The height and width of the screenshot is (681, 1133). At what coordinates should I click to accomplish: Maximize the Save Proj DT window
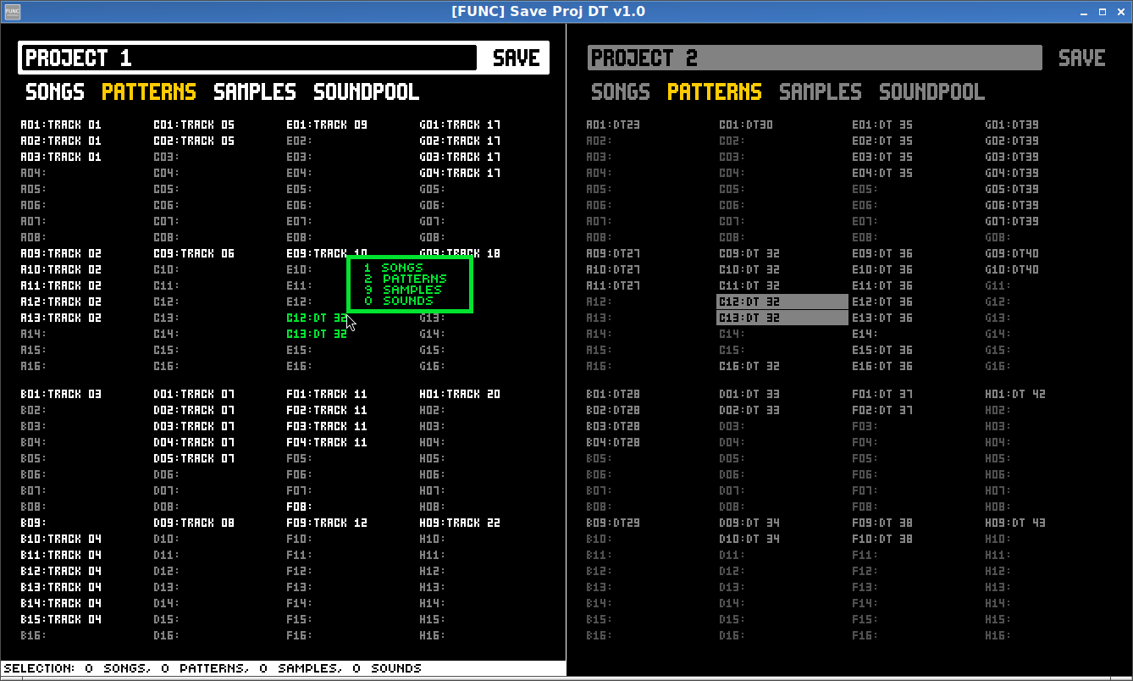tap(1102, 12)
